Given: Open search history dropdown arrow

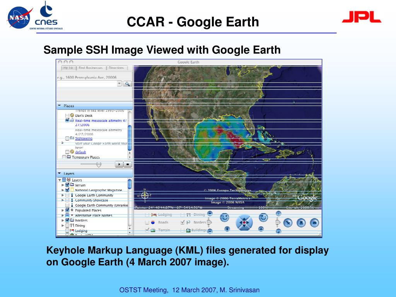Looking at the screenshot, I should click(x=119, y=84).
